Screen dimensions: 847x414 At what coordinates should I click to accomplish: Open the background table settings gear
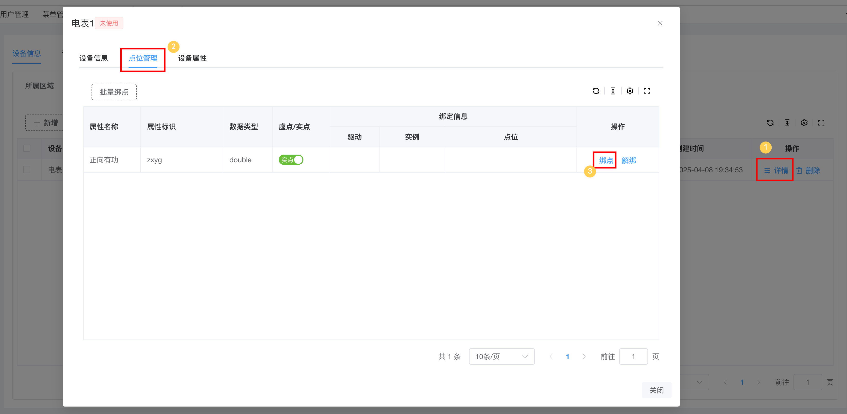pos(804,123)
